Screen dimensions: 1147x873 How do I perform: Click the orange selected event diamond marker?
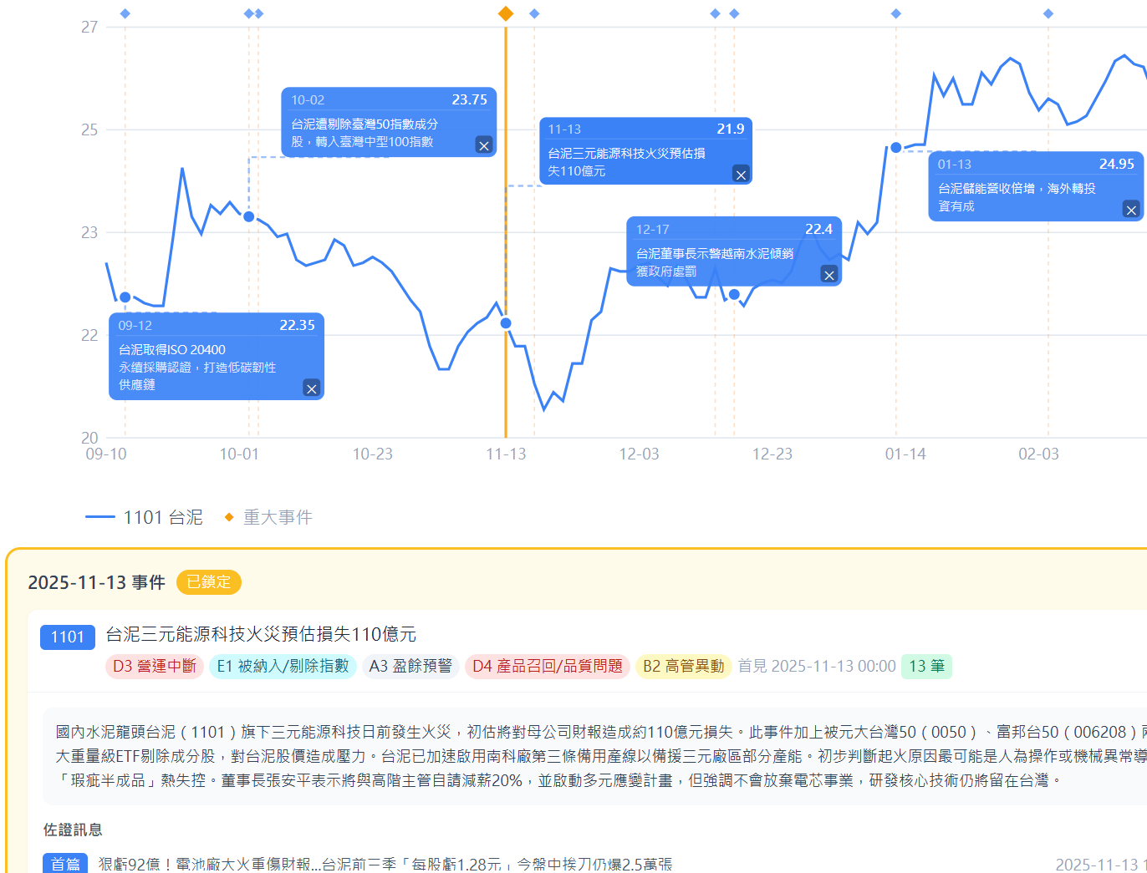(x=506, y=13)
